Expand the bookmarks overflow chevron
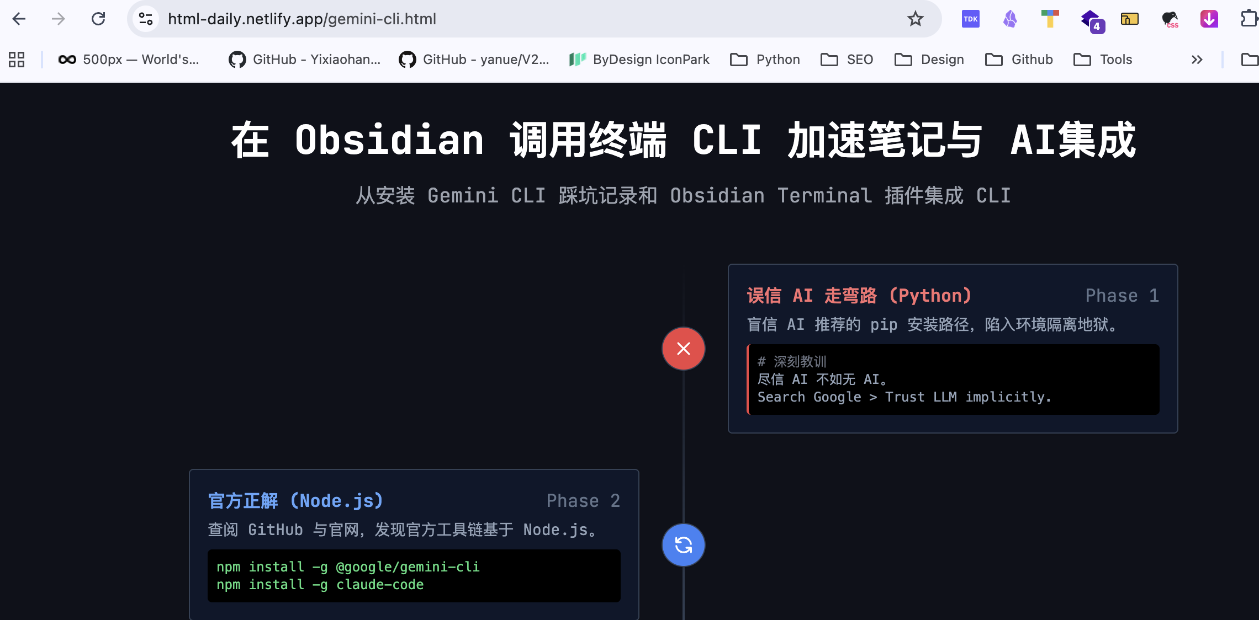This screenshot has height=620, width=1259. click(x=1197, y=60)
